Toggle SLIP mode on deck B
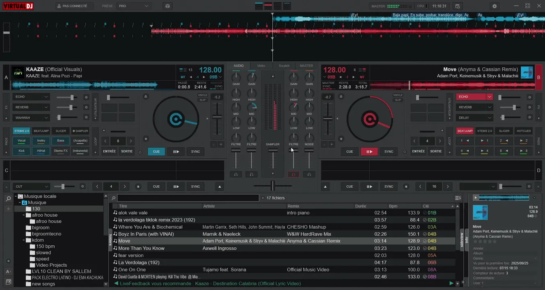This screenshot has height=290, width=545. click(398, 100)
